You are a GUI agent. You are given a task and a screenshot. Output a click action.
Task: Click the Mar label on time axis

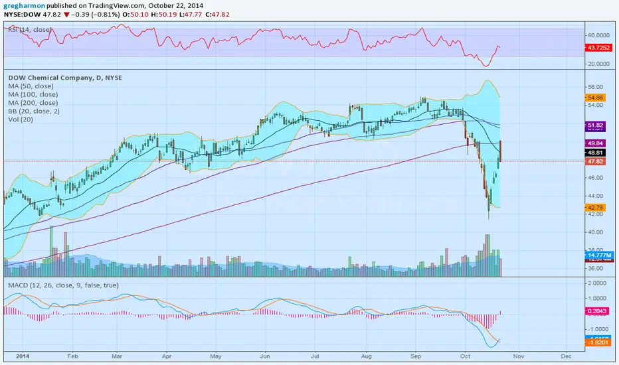tap(117, 356)
